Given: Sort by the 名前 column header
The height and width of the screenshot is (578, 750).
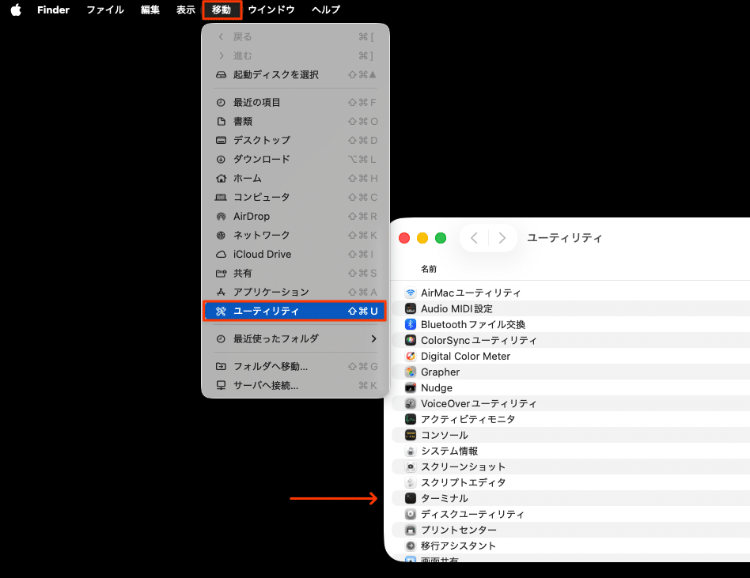Looking at the screenshot, I should pos(429,269).
